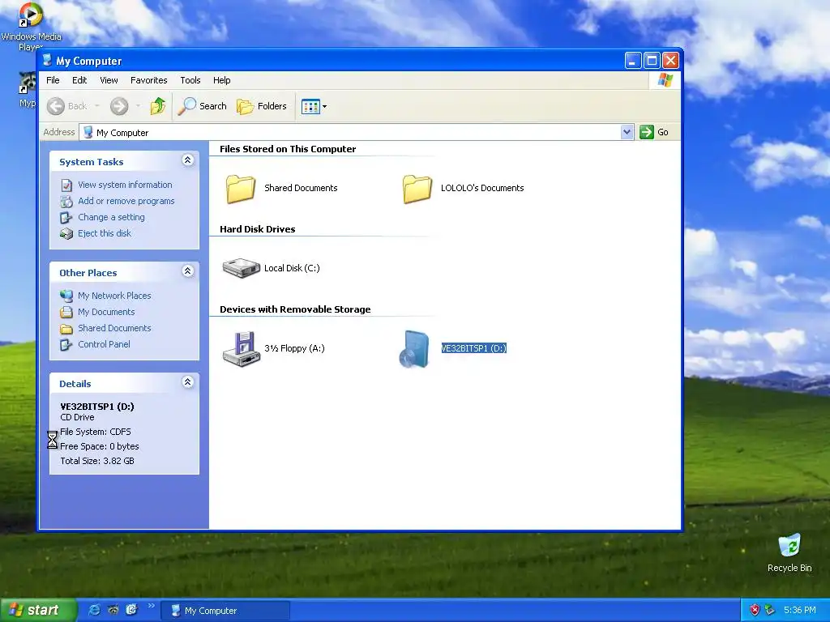Image resolution: width=830 pixels, height=622 pixels.
Task: Collapse the System Tasks panel
Action: point(187,160)
